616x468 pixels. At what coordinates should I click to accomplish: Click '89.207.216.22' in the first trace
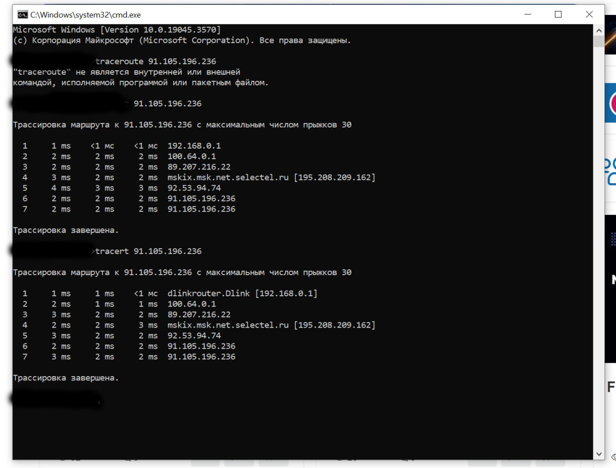[199, 167]
